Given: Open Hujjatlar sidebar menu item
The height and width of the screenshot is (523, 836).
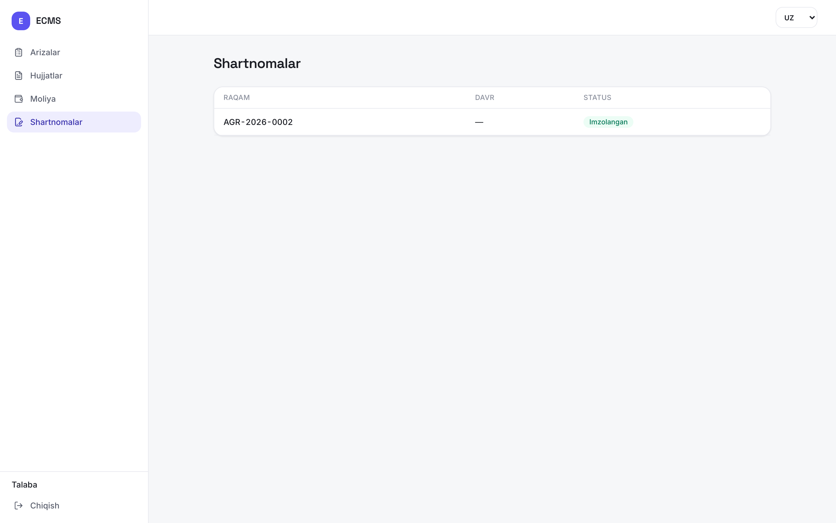Looking at the screenshot, I should (x=74, y=76).
